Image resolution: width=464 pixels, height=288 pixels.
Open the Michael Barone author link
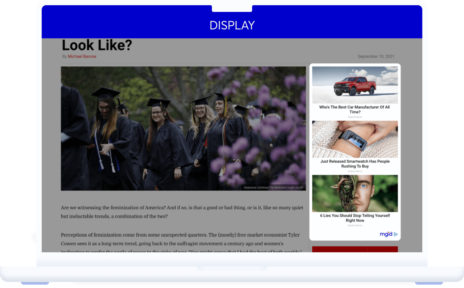[x=82, y=56]
